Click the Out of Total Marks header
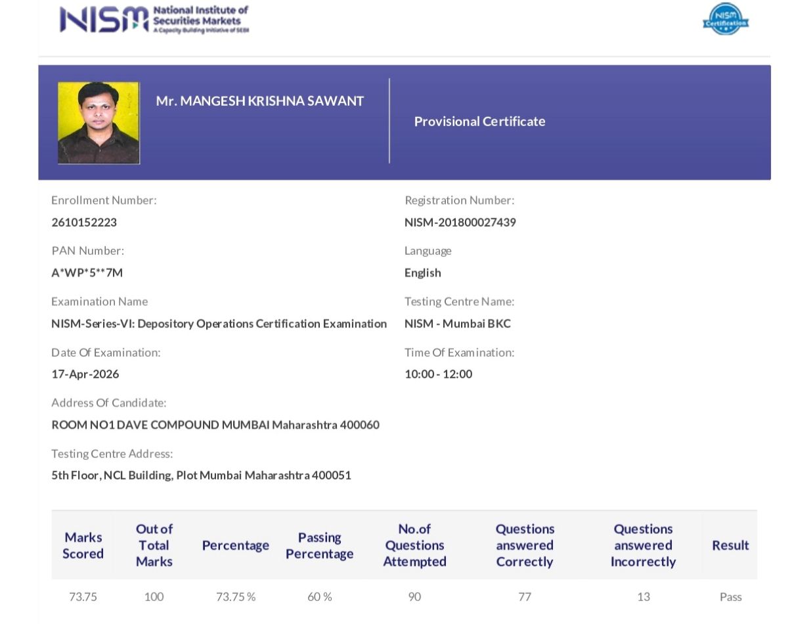 pos(154,545)
